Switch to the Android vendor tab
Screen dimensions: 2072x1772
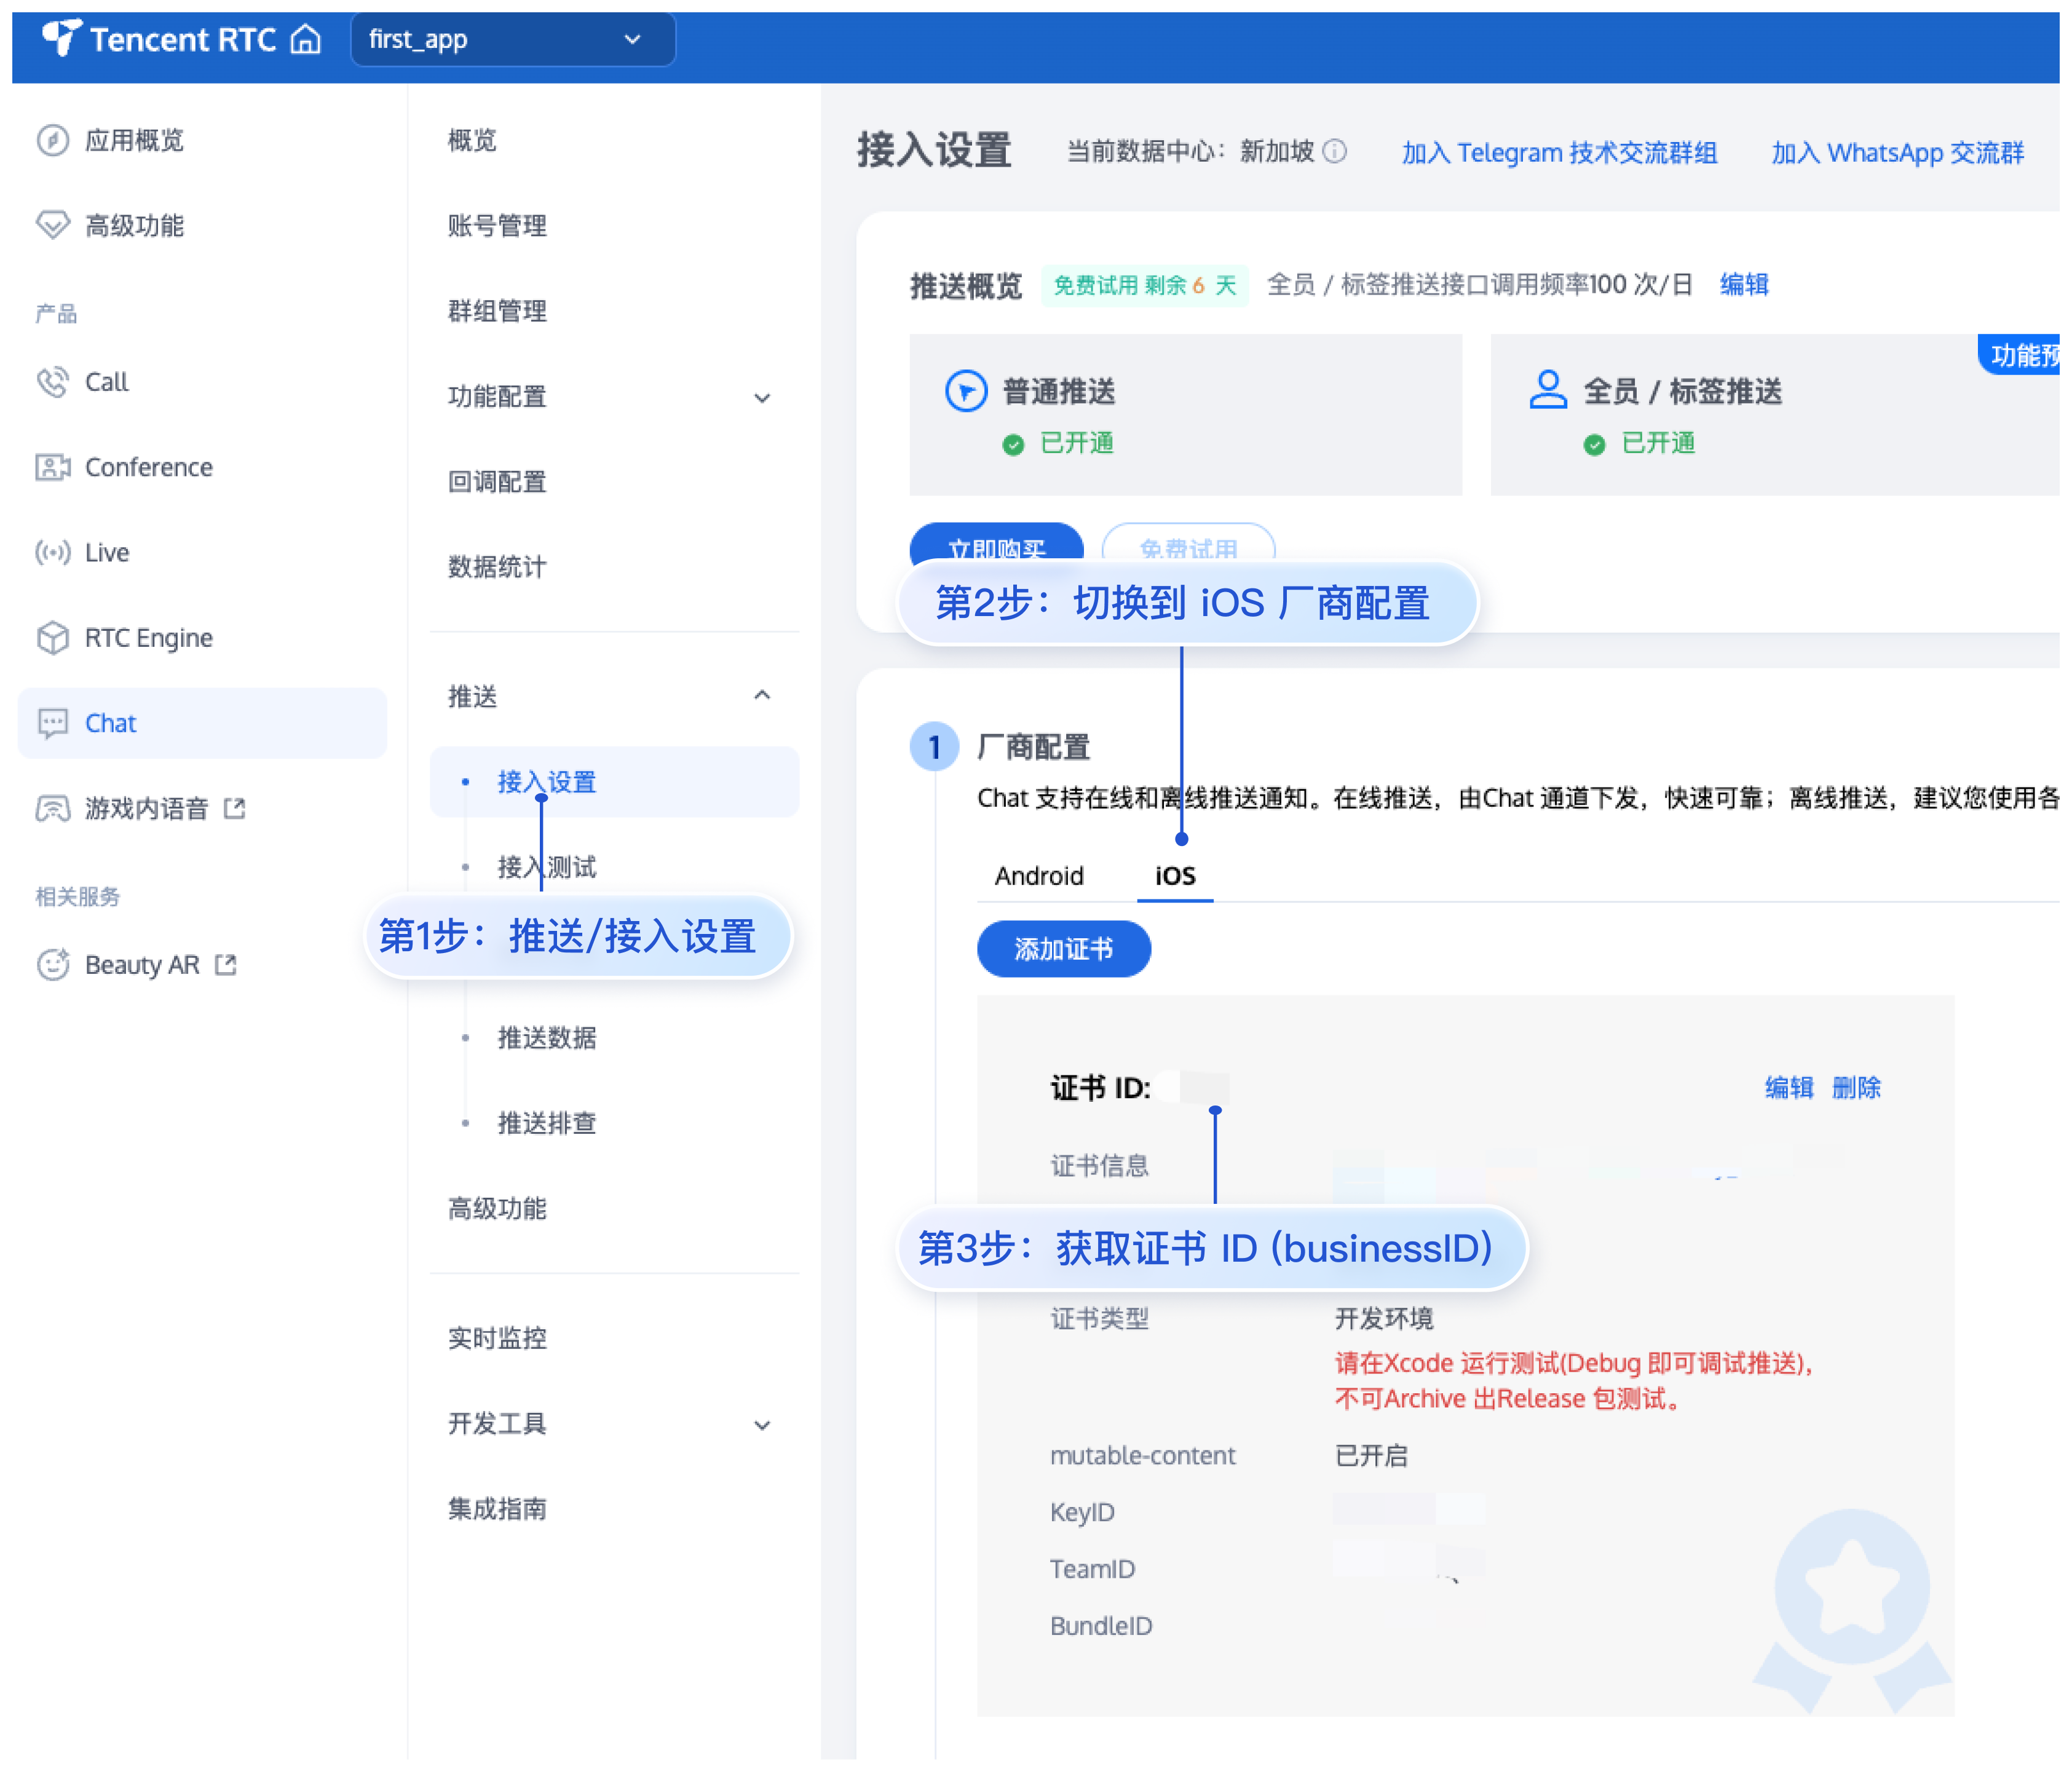[x=1039, y=876]
